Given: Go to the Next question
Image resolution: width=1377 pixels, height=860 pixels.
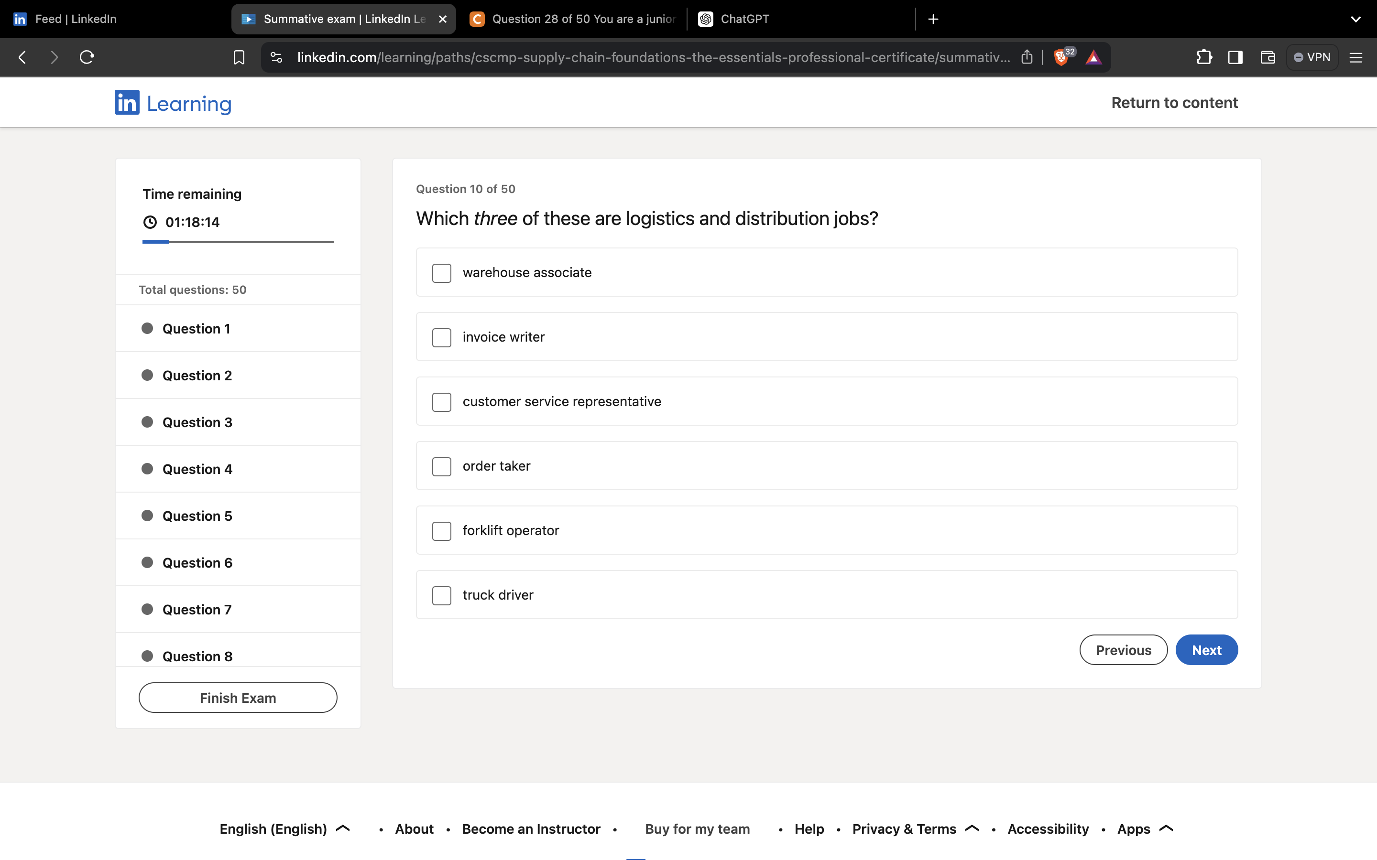Looking at the screenshot, I should [1206, 650].
